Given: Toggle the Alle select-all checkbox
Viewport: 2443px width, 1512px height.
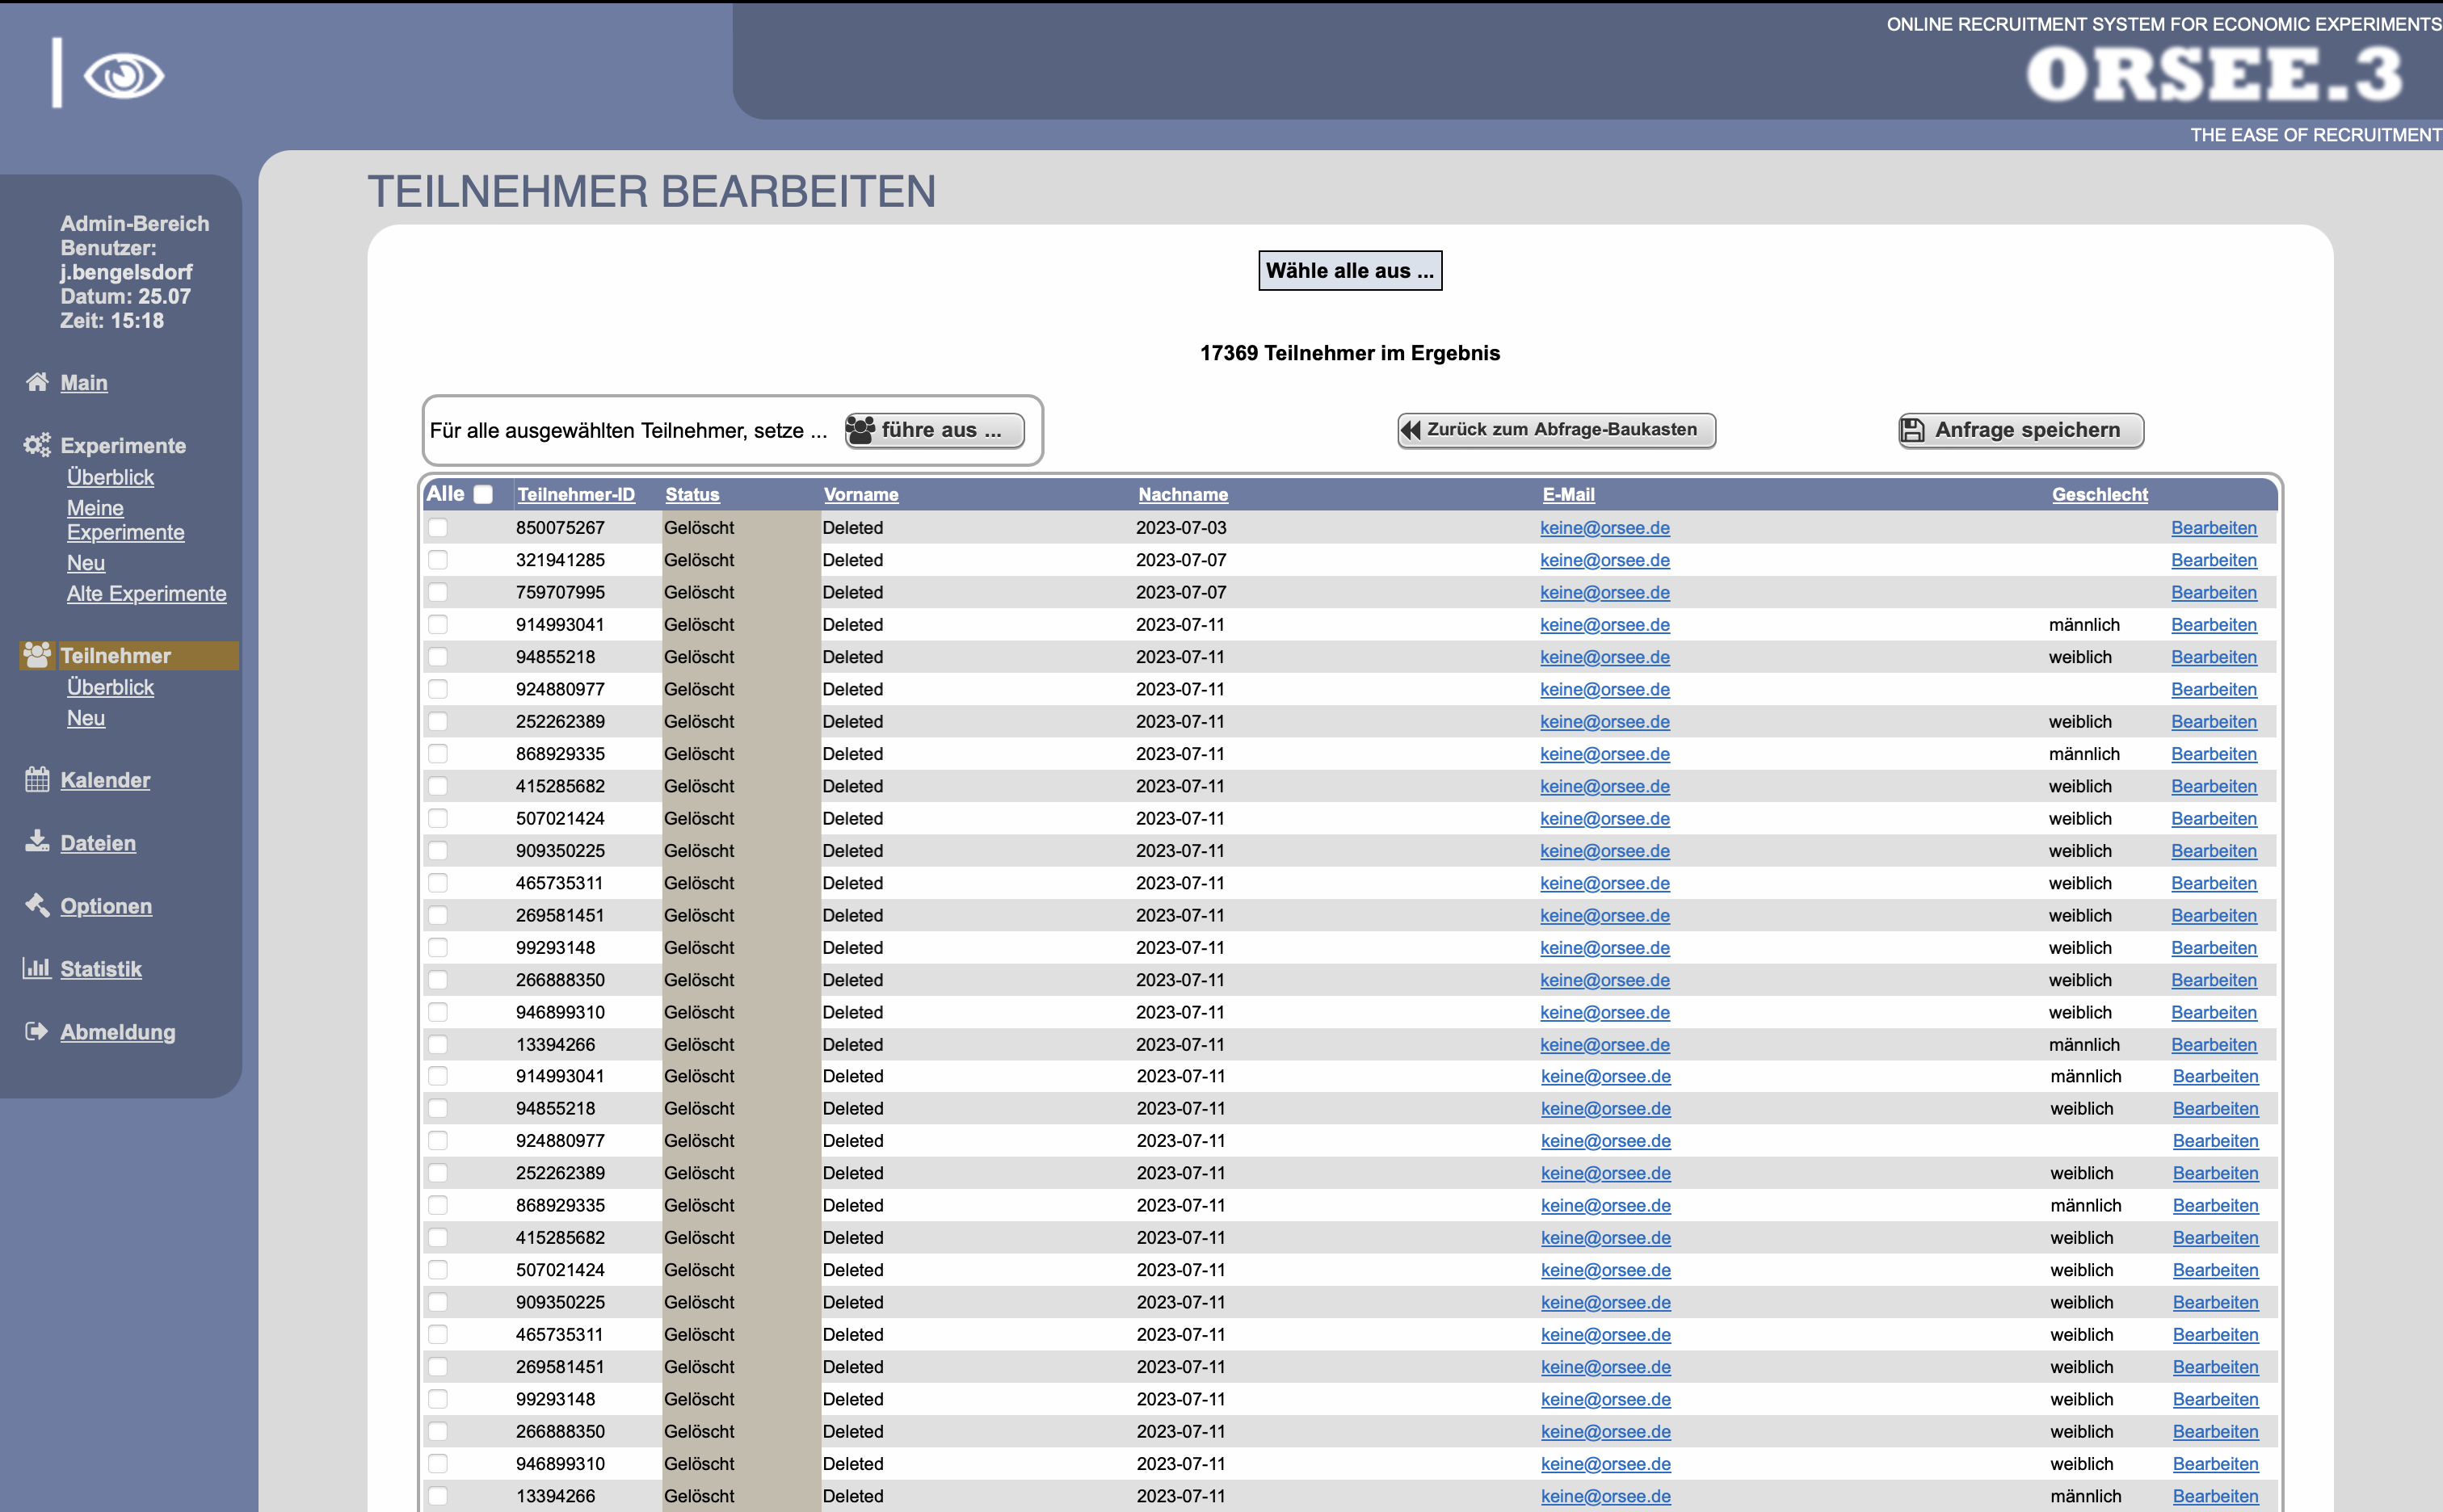Looking at the screenshot, I should click(x=483, y=494).
